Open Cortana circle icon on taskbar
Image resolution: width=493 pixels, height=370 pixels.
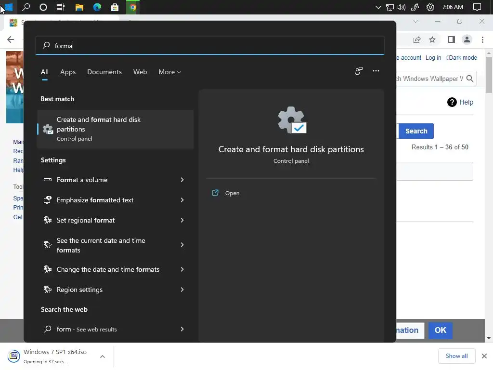click(x=43, y=7)
